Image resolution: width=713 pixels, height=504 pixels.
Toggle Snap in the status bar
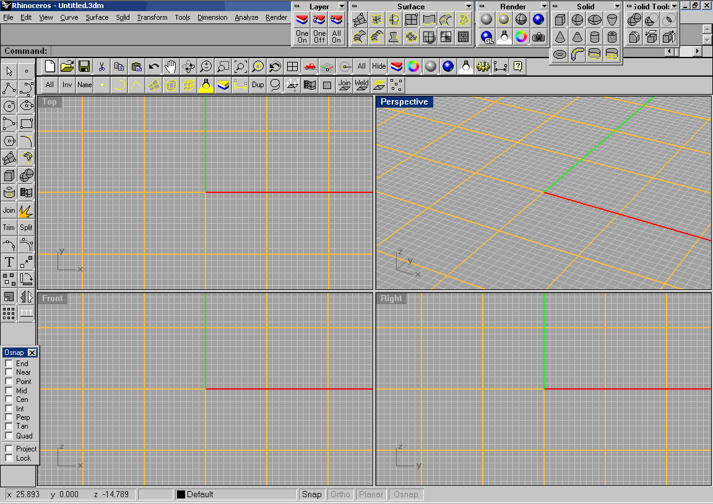point(311,495)
